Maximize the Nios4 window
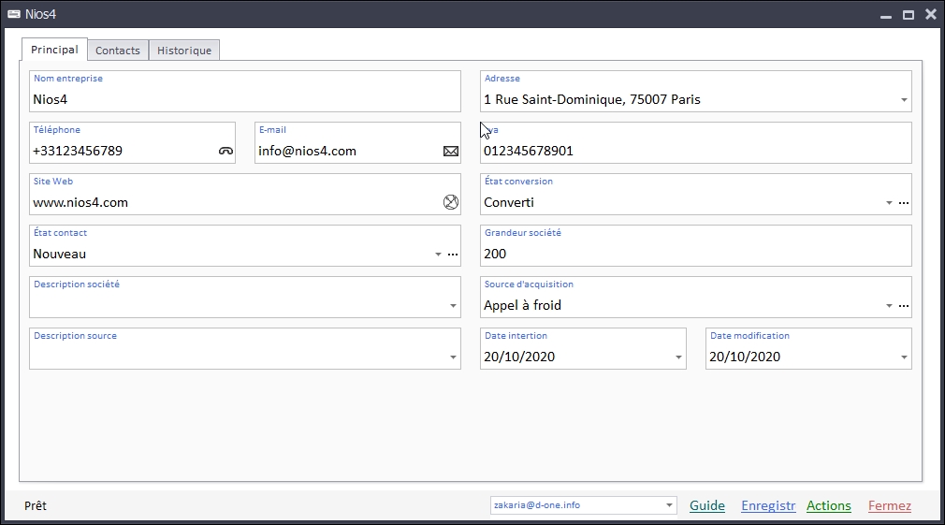This screenshot has width=945, height=525. [x=908, y=15]
